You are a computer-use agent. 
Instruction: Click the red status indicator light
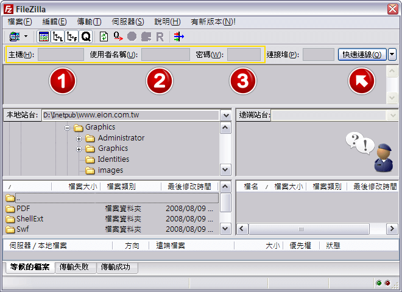pos(387,283)
